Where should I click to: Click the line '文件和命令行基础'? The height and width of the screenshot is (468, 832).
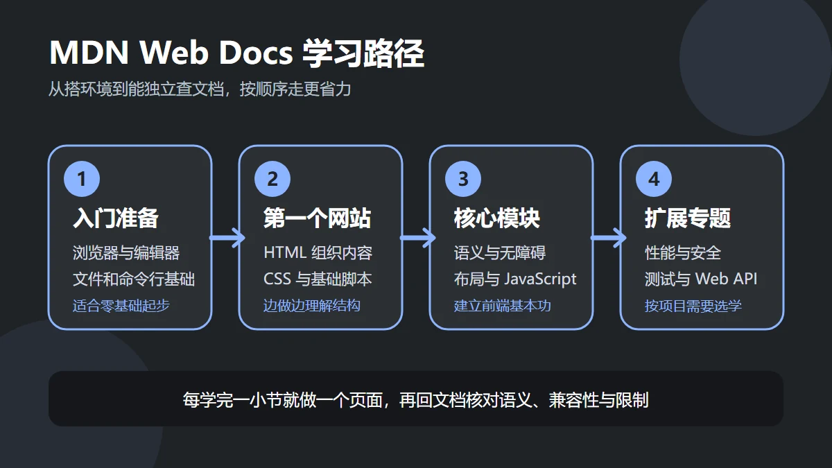(x=134, y=279)
